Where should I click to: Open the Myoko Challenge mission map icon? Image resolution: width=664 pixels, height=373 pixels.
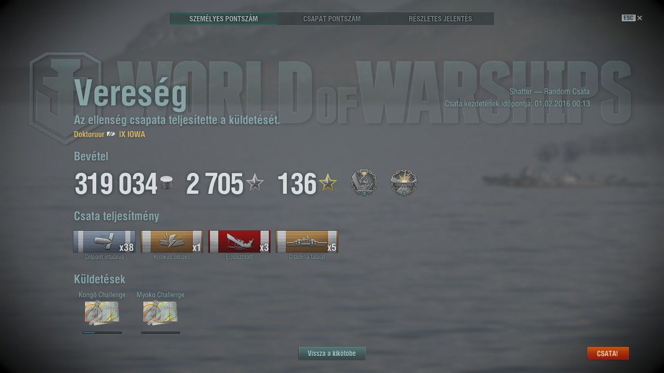point(160,313)
